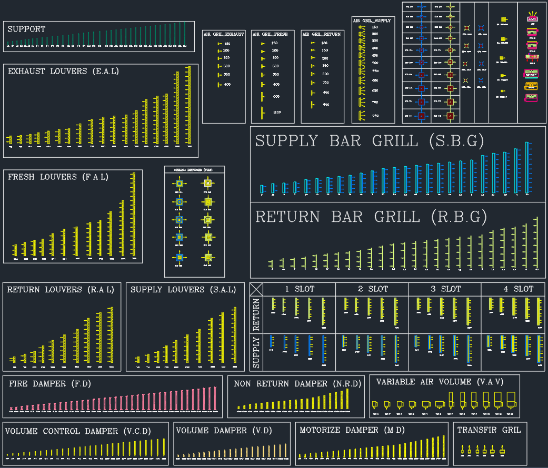Click the vertical RETURN row label
Image resolution: width=548 pixels, height=468 pixels.
click(257, 314)
